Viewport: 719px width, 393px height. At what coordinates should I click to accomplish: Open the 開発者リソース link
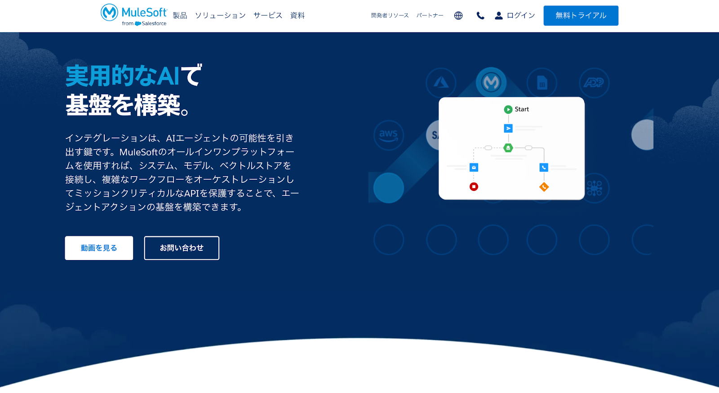(390, 16)
